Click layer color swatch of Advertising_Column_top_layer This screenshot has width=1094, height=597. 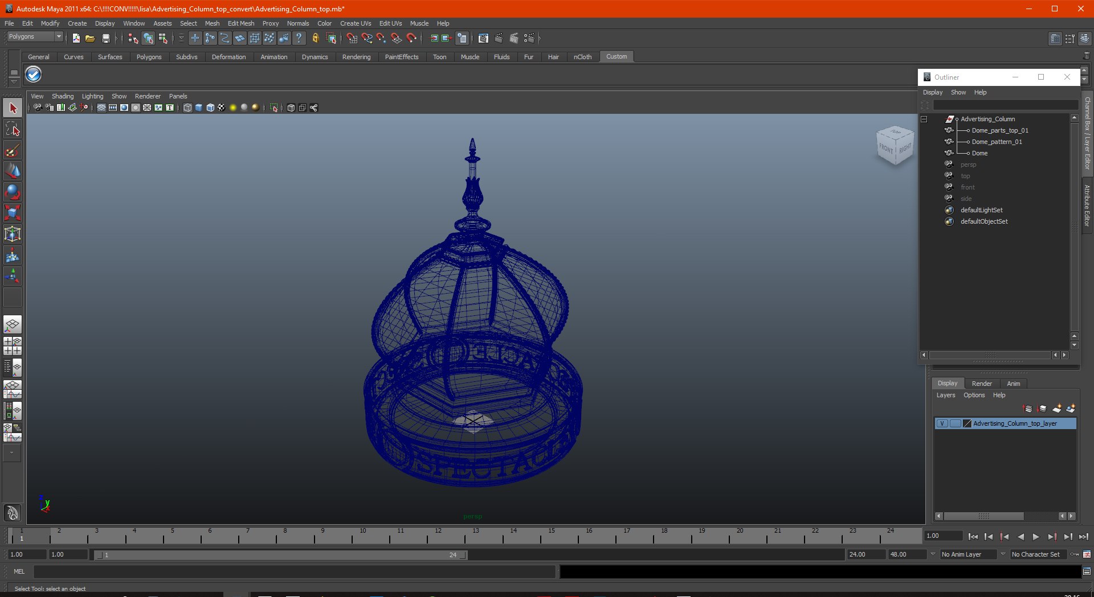(x=967, y=423)
